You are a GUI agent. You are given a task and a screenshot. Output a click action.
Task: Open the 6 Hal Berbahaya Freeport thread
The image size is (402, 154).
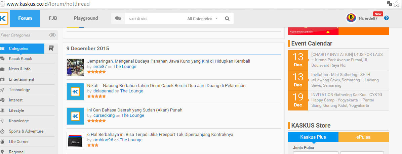(x=160, y=134)
